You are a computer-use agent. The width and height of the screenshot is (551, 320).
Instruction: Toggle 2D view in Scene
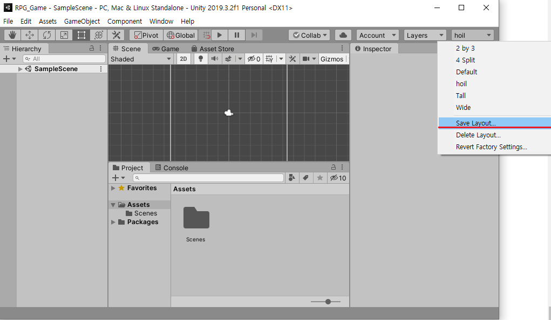click(183, 59)
